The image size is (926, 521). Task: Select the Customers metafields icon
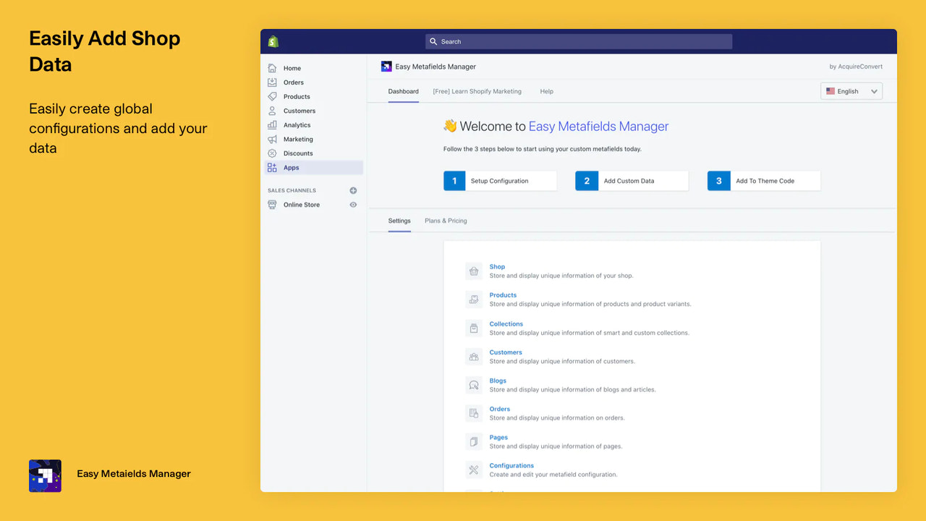474,356
